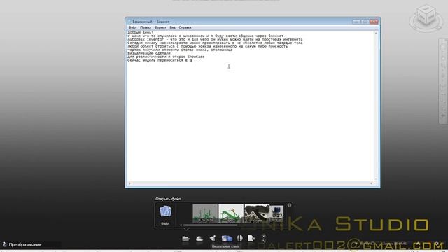
Task: Click the left arrow of the thumbnail scrollbar
Action: [x=181, y=225]
